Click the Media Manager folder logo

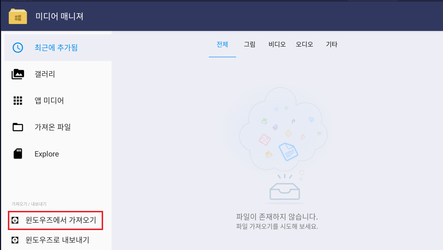(18, 16)
